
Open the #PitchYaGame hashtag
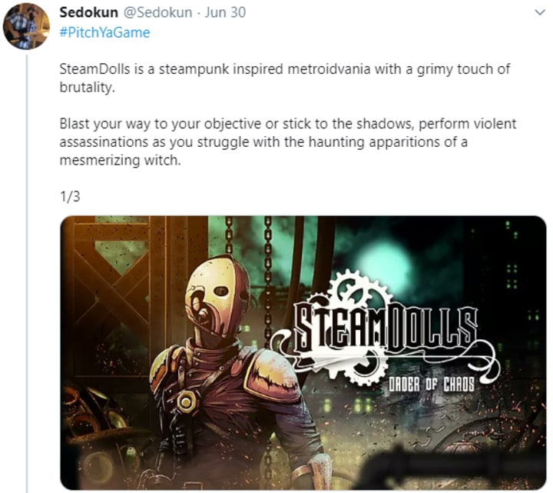point(104,32)
